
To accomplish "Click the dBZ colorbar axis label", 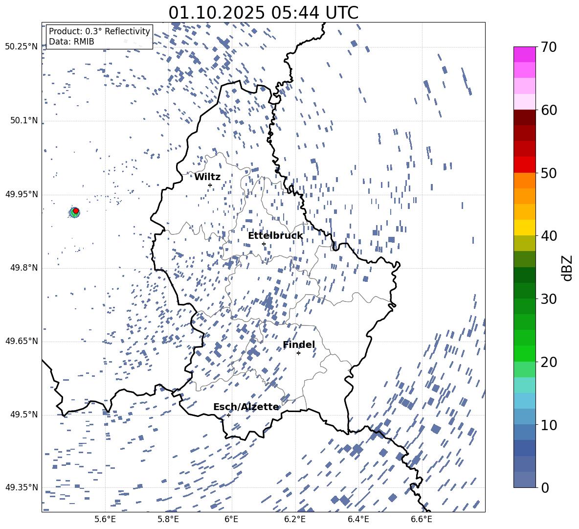I will [x=567, y=268].
